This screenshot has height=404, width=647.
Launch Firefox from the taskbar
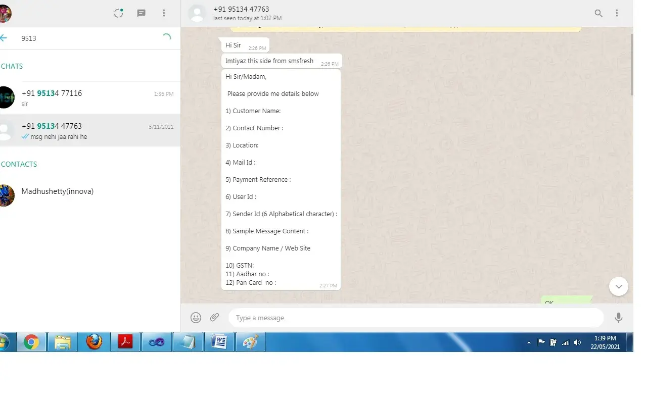point(94,342)
